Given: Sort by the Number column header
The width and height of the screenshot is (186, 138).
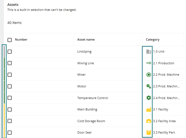Looking at the screenshot, I should [x=21, y=40].
